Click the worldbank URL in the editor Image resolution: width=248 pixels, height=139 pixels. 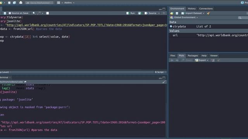point(86,25)
